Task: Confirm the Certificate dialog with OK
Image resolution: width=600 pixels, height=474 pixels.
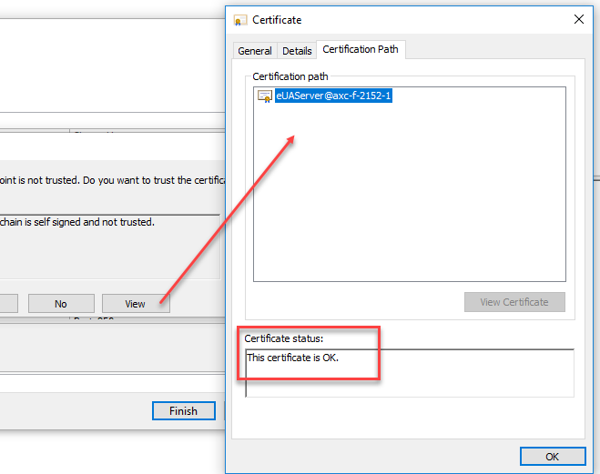Action: pyautogui.click(x=552, y=457)
